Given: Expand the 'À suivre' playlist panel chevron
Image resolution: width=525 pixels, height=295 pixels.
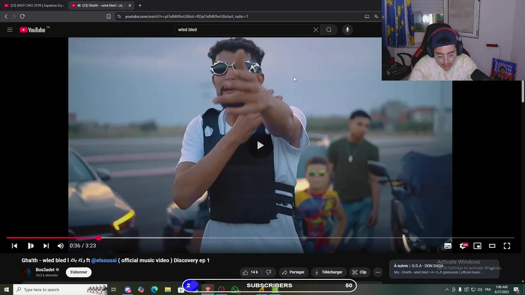Looking at the screenshot, I should click(x=492, y=269).
